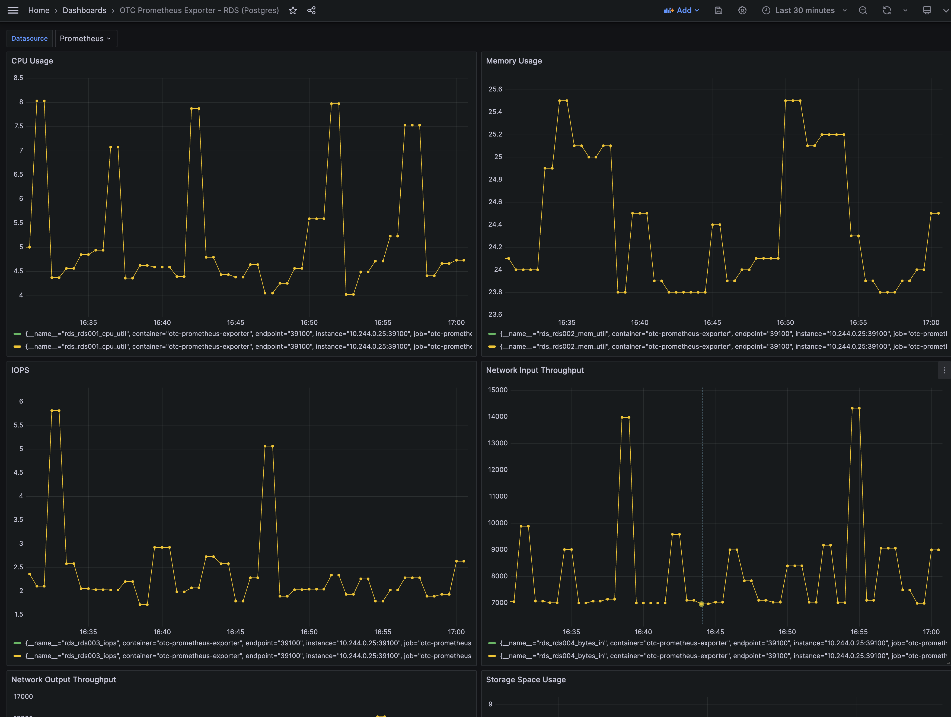
Task: Cycle the view mode monitor icon
Action: (927, 10)
